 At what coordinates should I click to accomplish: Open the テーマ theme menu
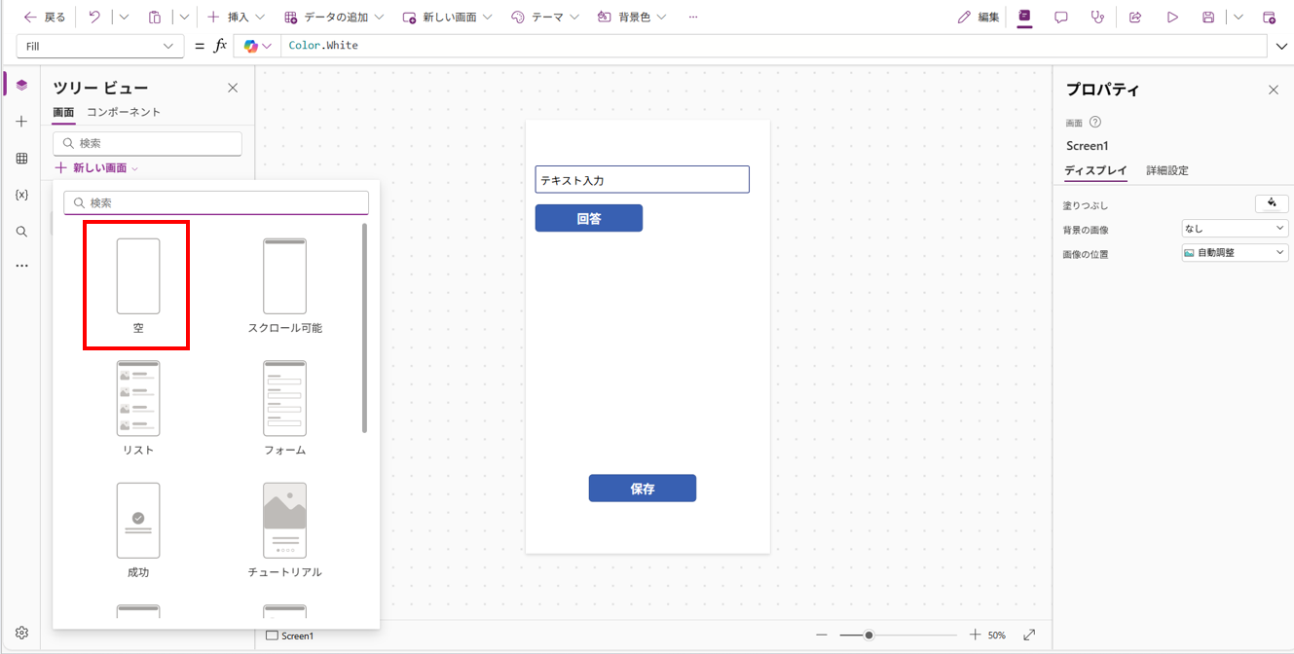click(x=545, y=18)
